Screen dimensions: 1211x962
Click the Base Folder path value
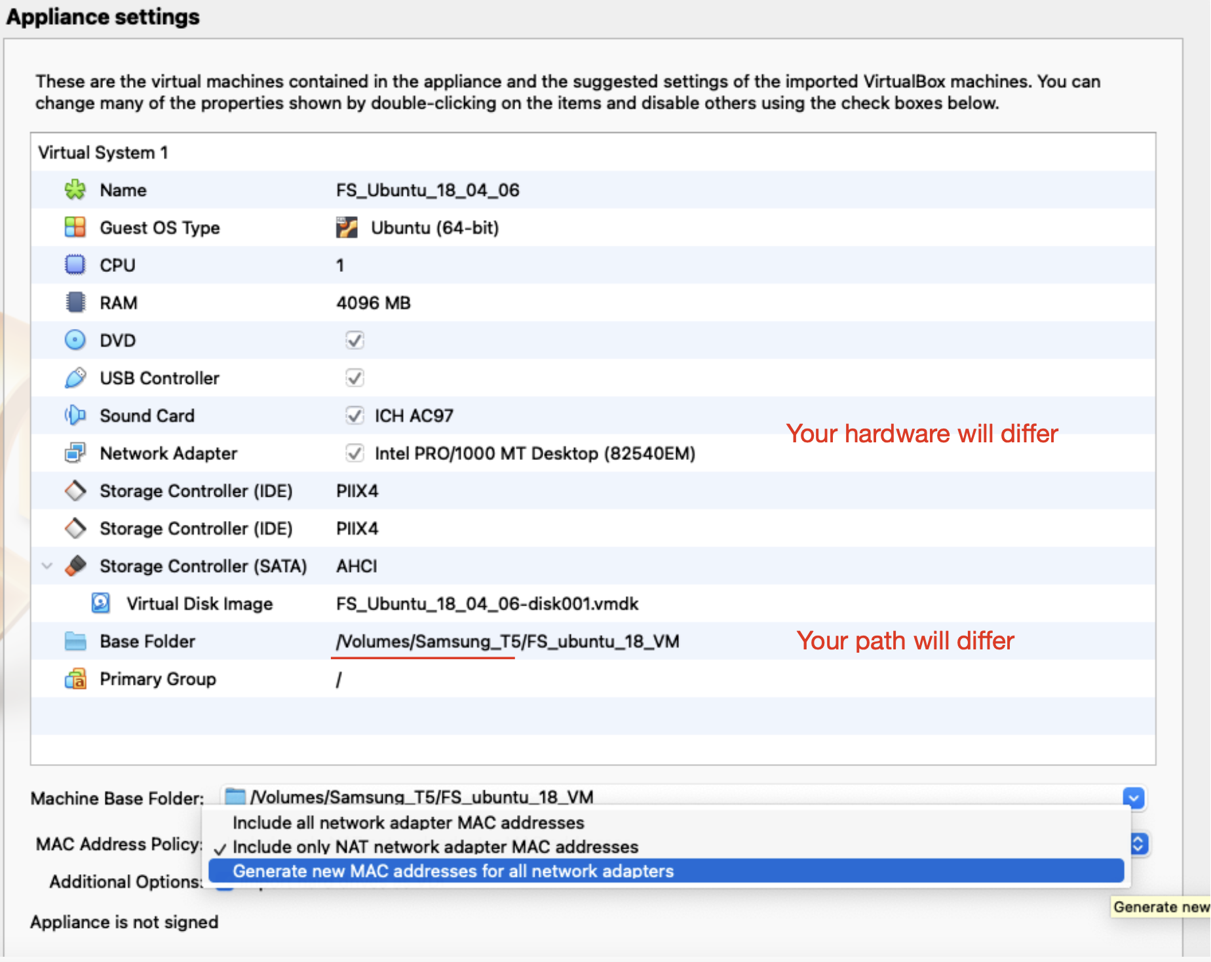[507, 642]
